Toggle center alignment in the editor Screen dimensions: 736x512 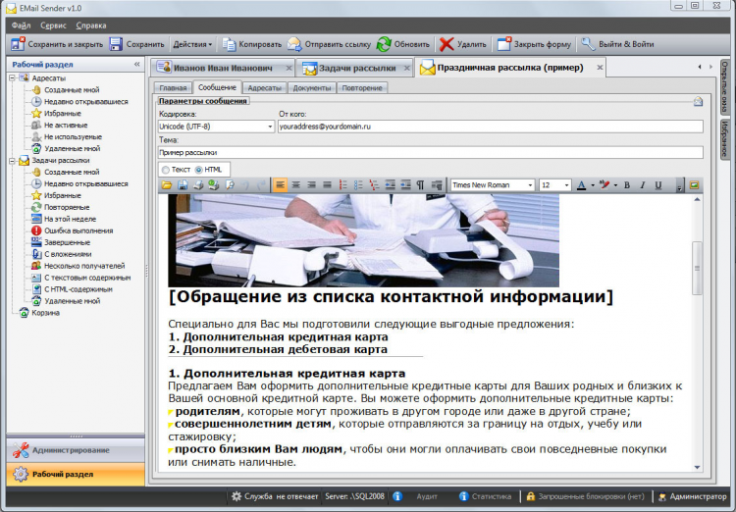coord(295,185)
